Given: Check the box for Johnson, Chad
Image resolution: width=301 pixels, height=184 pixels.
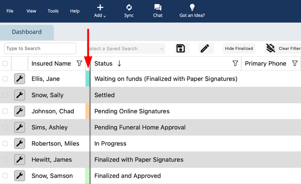Looking at the screenshot, I should (6, 111).
